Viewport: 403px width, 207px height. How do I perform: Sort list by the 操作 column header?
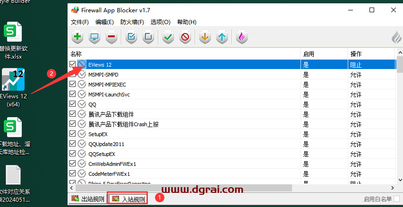[x=371, y=54]
